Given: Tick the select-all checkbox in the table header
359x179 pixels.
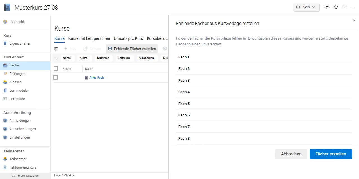Looking at the screenshot, I should [56, 68].
